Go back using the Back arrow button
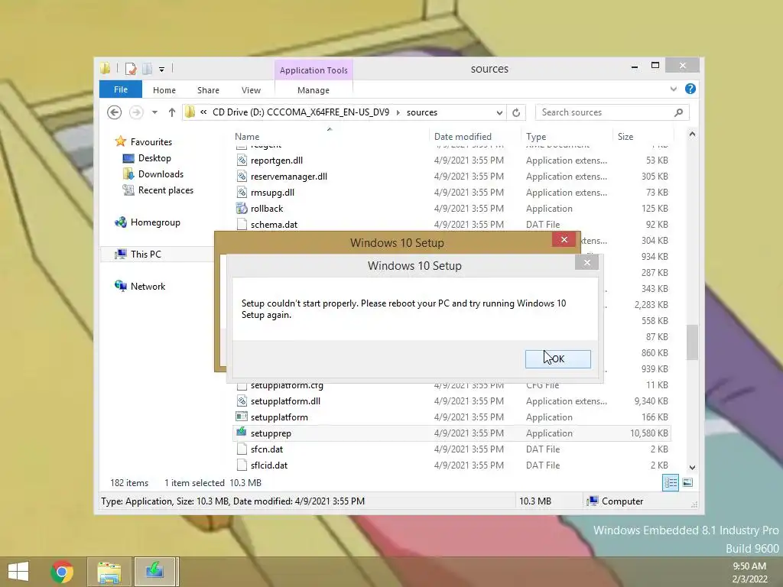Screen dimensions: 783x587 point(115,112)
